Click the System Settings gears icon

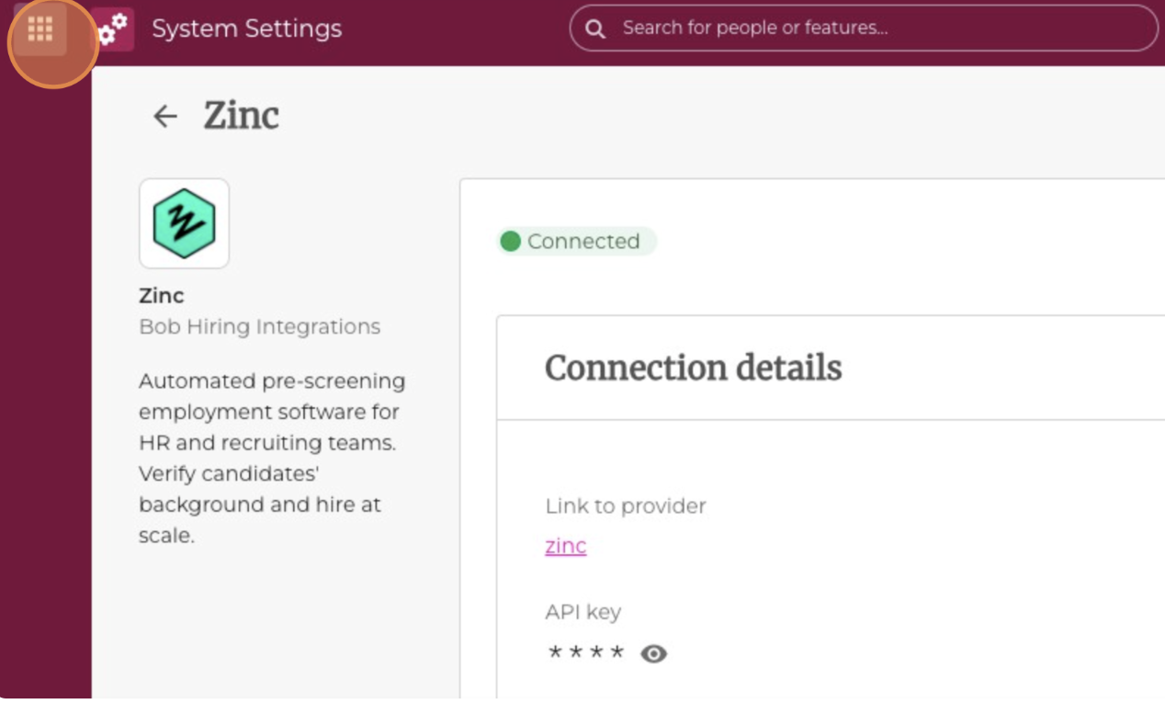[113, 29]
